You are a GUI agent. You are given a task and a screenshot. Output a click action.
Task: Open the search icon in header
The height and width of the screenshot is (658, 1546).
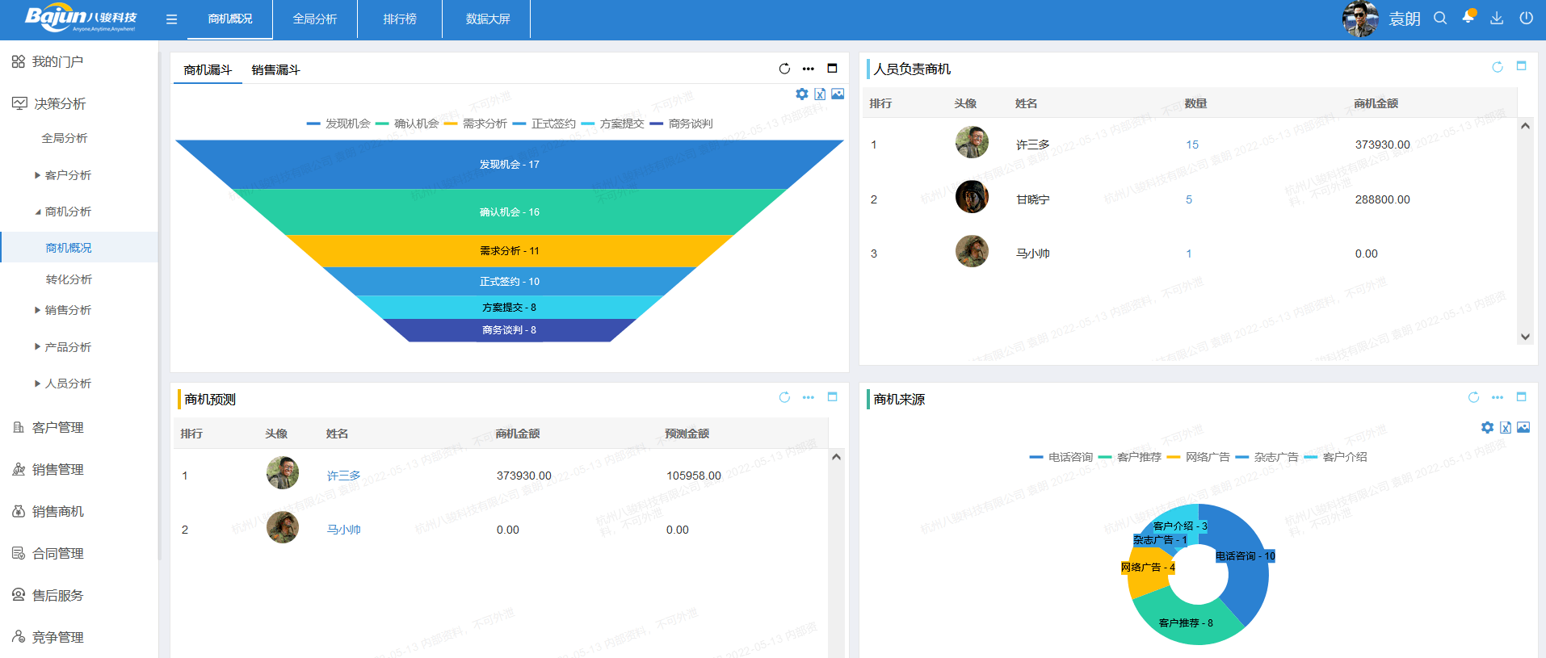coord(1440,19)
